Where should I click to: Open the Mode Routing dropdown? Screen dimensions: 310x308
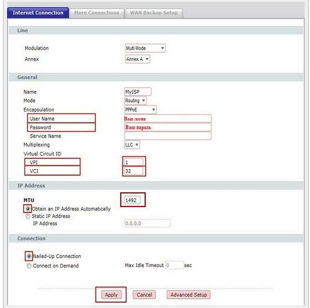136,100
